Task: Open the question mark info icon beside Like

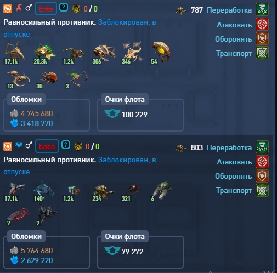Action: [x=64, y=8]
